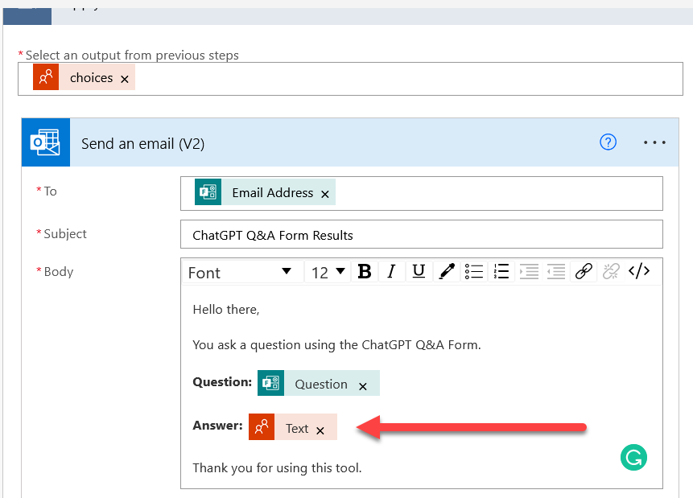Image resolution: width=693 pixels, height=498 pixels.
Task: Click the red connector icon on Text token
Action: coord(262,427)
